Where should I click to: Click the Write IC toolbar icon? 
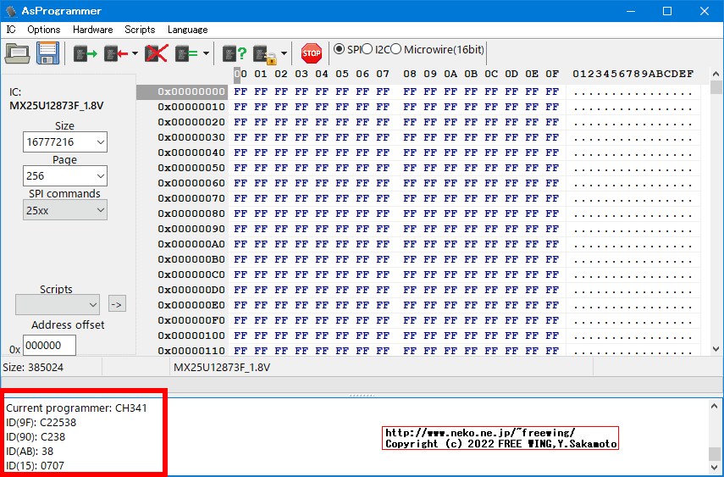[x=116, y=53]
